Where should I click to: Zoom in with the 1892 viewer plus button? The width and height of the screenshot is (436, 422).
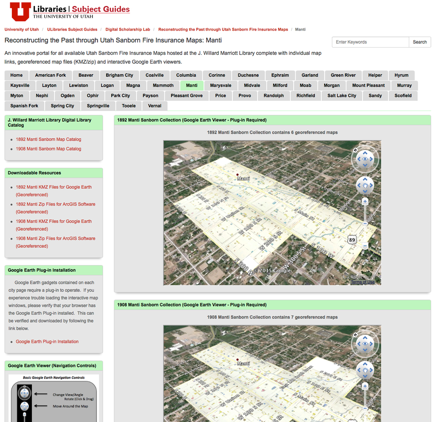(365, 201)
